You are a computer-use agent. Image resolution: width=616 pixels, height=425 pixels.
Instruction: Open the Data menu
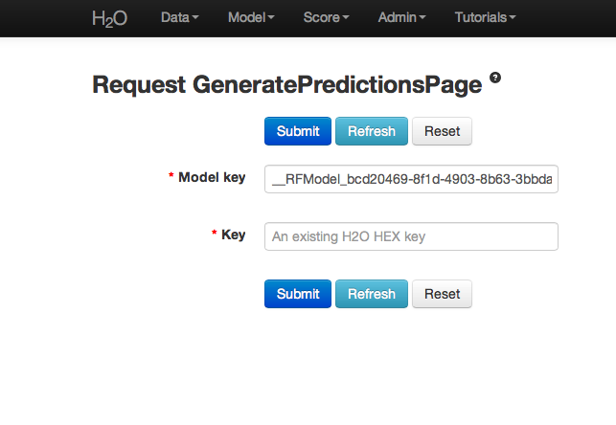pyautogui.click(x=180, y=17)
